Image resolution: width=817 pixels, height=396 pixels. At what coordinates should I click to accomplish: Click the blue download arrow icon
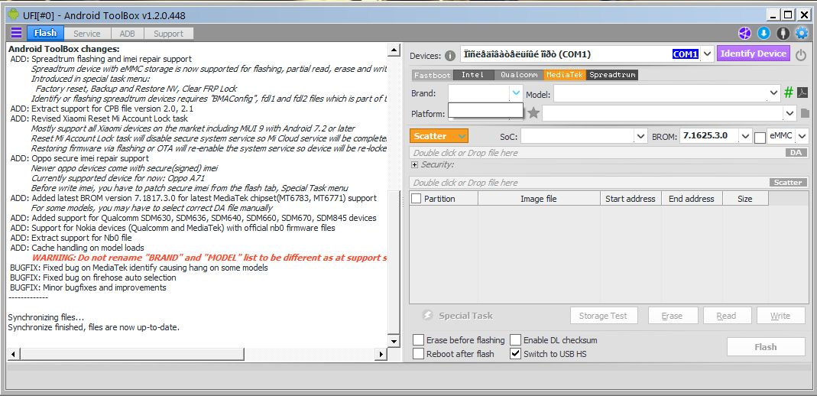click(x=764, y=34)
